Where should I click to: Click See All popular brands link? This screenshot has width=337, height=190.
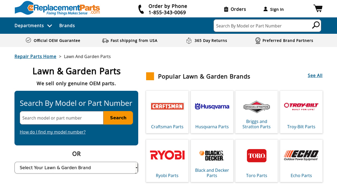(315, 76)
